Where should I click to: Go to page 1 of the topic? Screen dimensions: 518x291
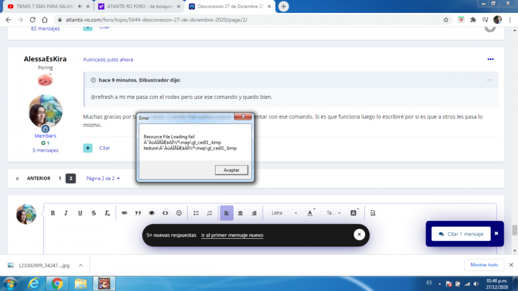(60, 179)
